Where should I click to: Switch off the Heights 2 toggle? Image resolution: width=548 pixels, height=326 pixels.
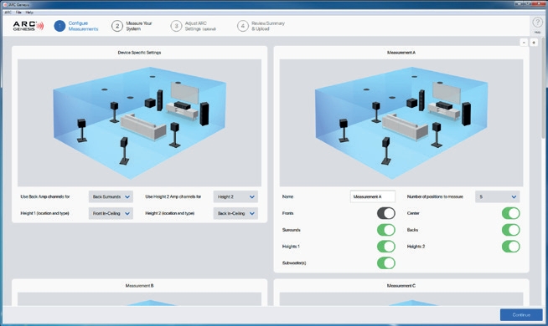(511, 247)
